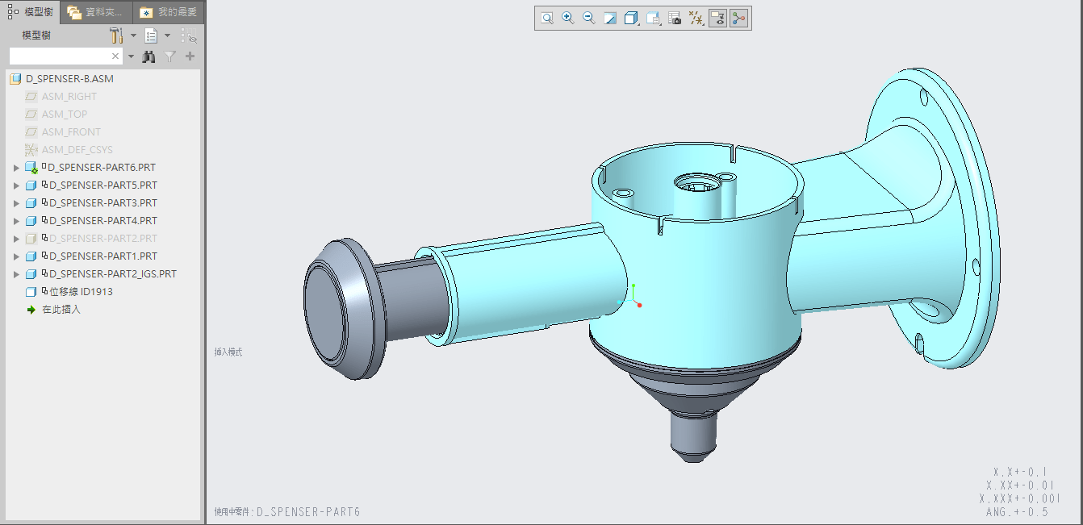This screenshot has width=1083, height=525.
Task: Click the Zoom Out magnifier icon
Action: click(x=589, y=19)
